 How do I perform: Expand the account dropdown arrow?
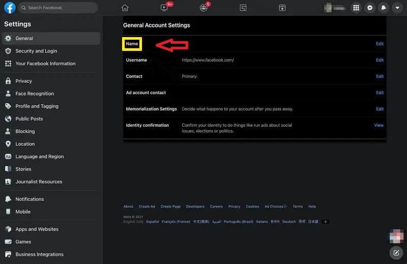point(397,8)
